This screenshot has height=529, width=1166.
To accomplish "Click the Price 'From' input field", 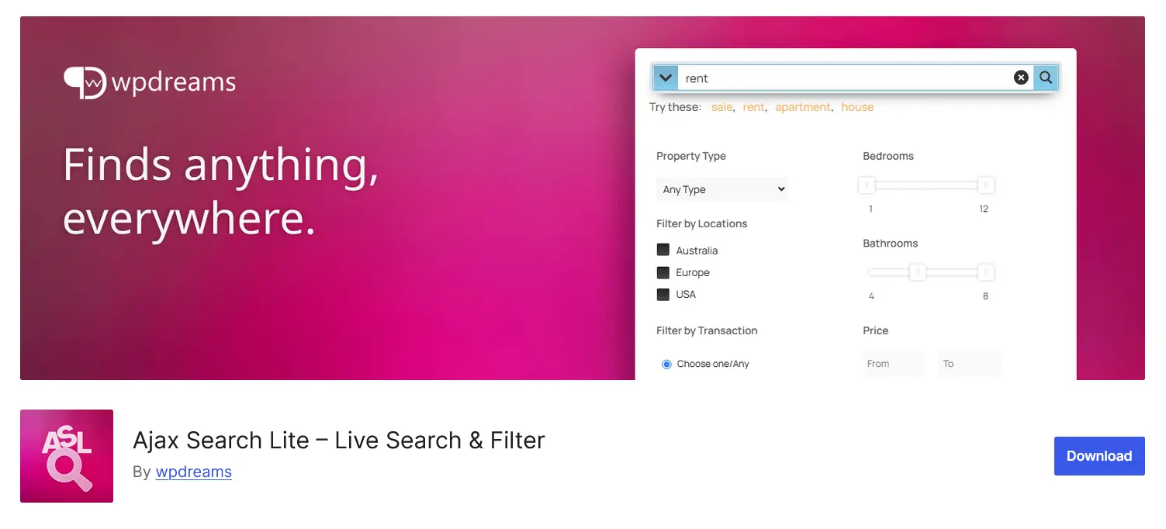I will (894, 363).
